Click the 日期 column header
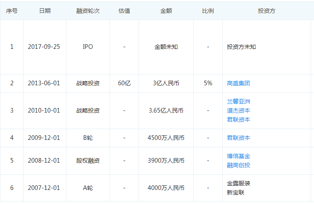314x204 pixels. point(45,11)
